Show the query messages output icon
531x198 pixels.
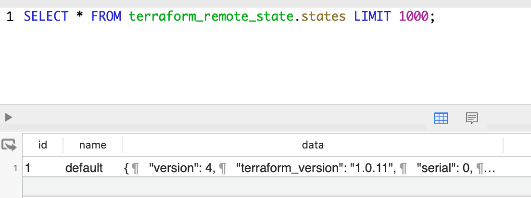click(x=472, y=118)
